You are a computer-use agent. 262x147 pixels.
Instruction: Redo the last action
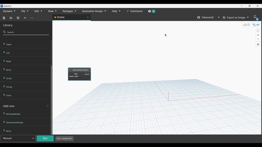point(32,18)
